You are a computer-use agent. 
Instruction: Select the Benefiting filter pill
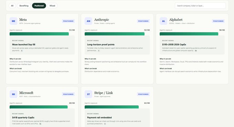click(x=24, y=5)
